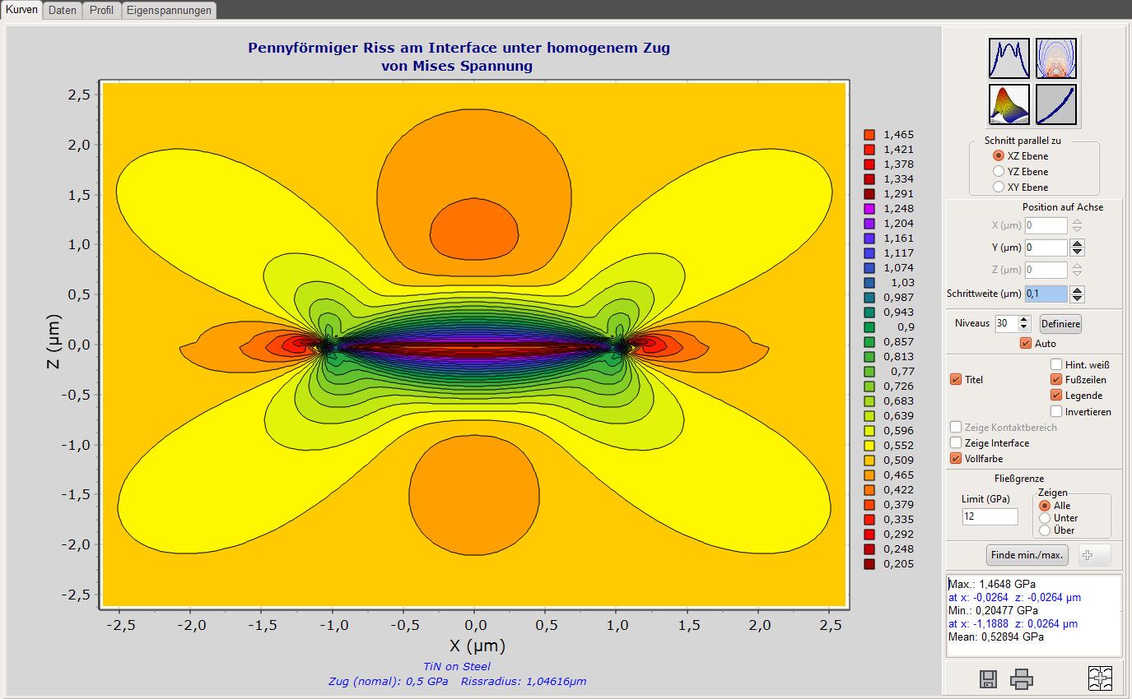The height and width of the screenshot is (699, 1132).
Task: Select Unter under Zeigen
Action: click(1046, 518)
